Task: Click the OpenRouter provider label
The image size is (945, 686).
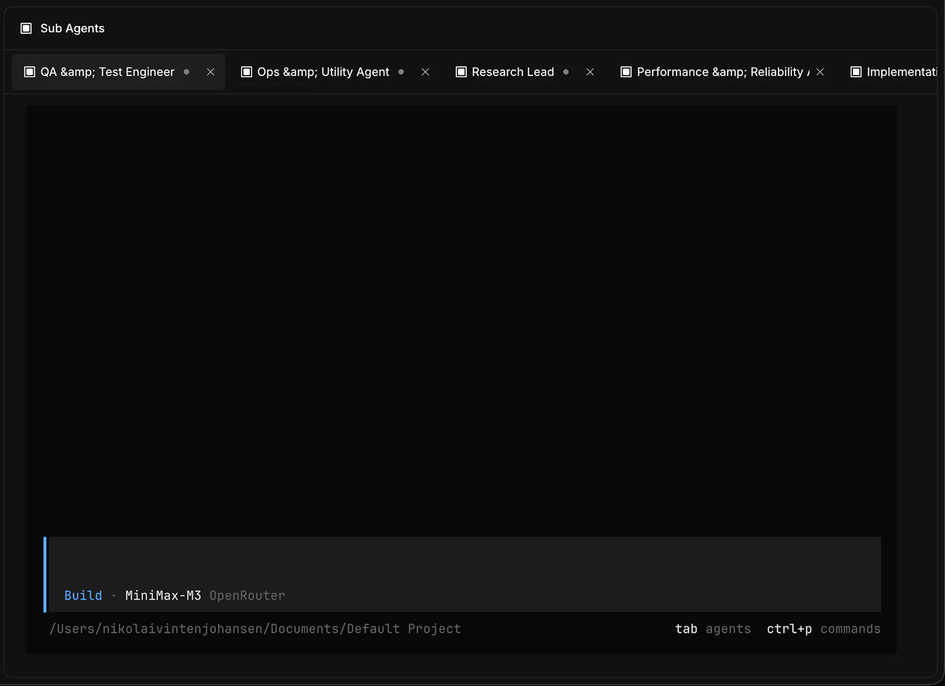Action: pos(247,595)
